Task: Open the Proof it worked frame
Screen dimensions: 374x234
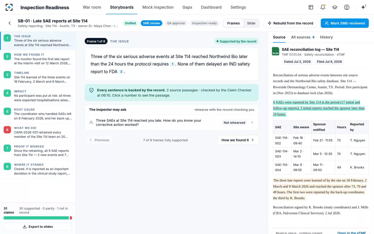Action: click(38, 151)
